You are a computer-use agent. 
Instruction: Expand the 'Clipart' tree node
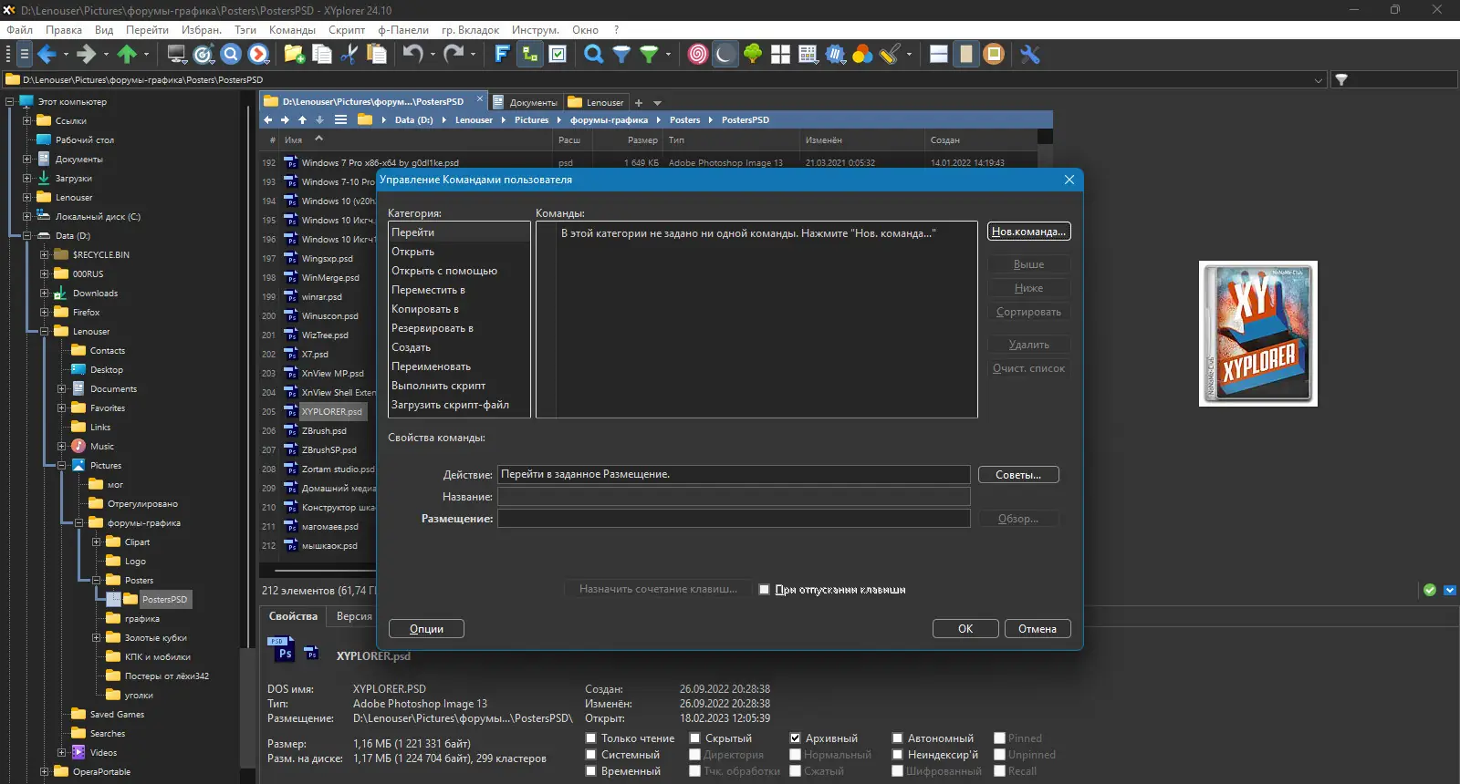point(96,542)
